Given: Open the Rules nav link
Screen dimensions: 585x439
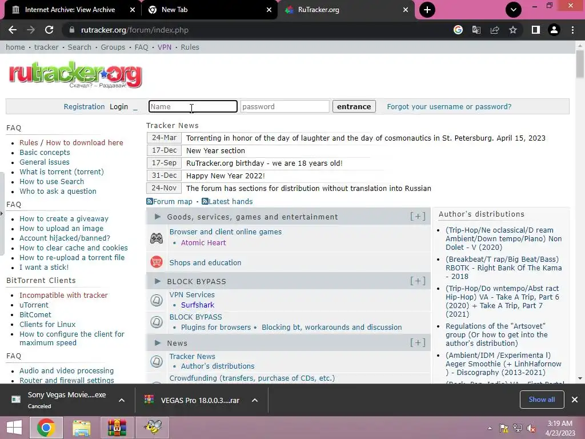Looking at the screenshot, I should point(190,47).
